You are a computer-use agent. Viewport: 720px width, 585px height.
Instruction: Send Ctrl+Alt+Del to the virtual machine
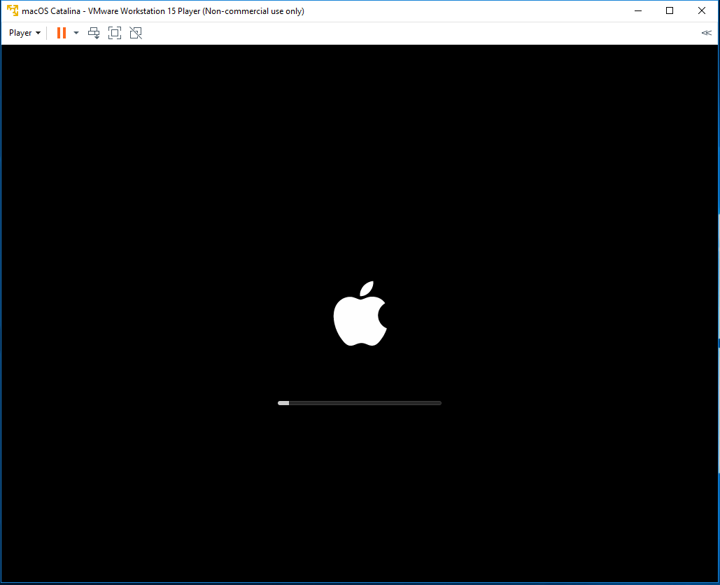(94, 33)
